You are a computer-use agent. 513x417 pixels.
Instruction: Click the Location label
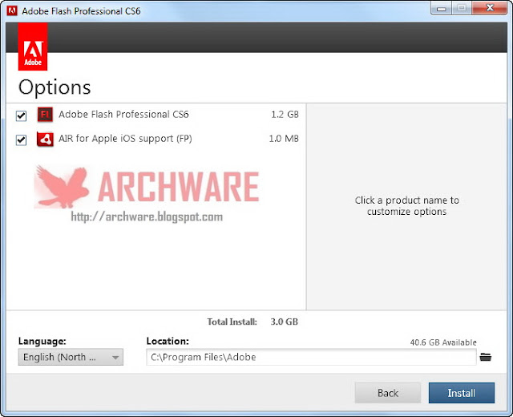[168, 341]
